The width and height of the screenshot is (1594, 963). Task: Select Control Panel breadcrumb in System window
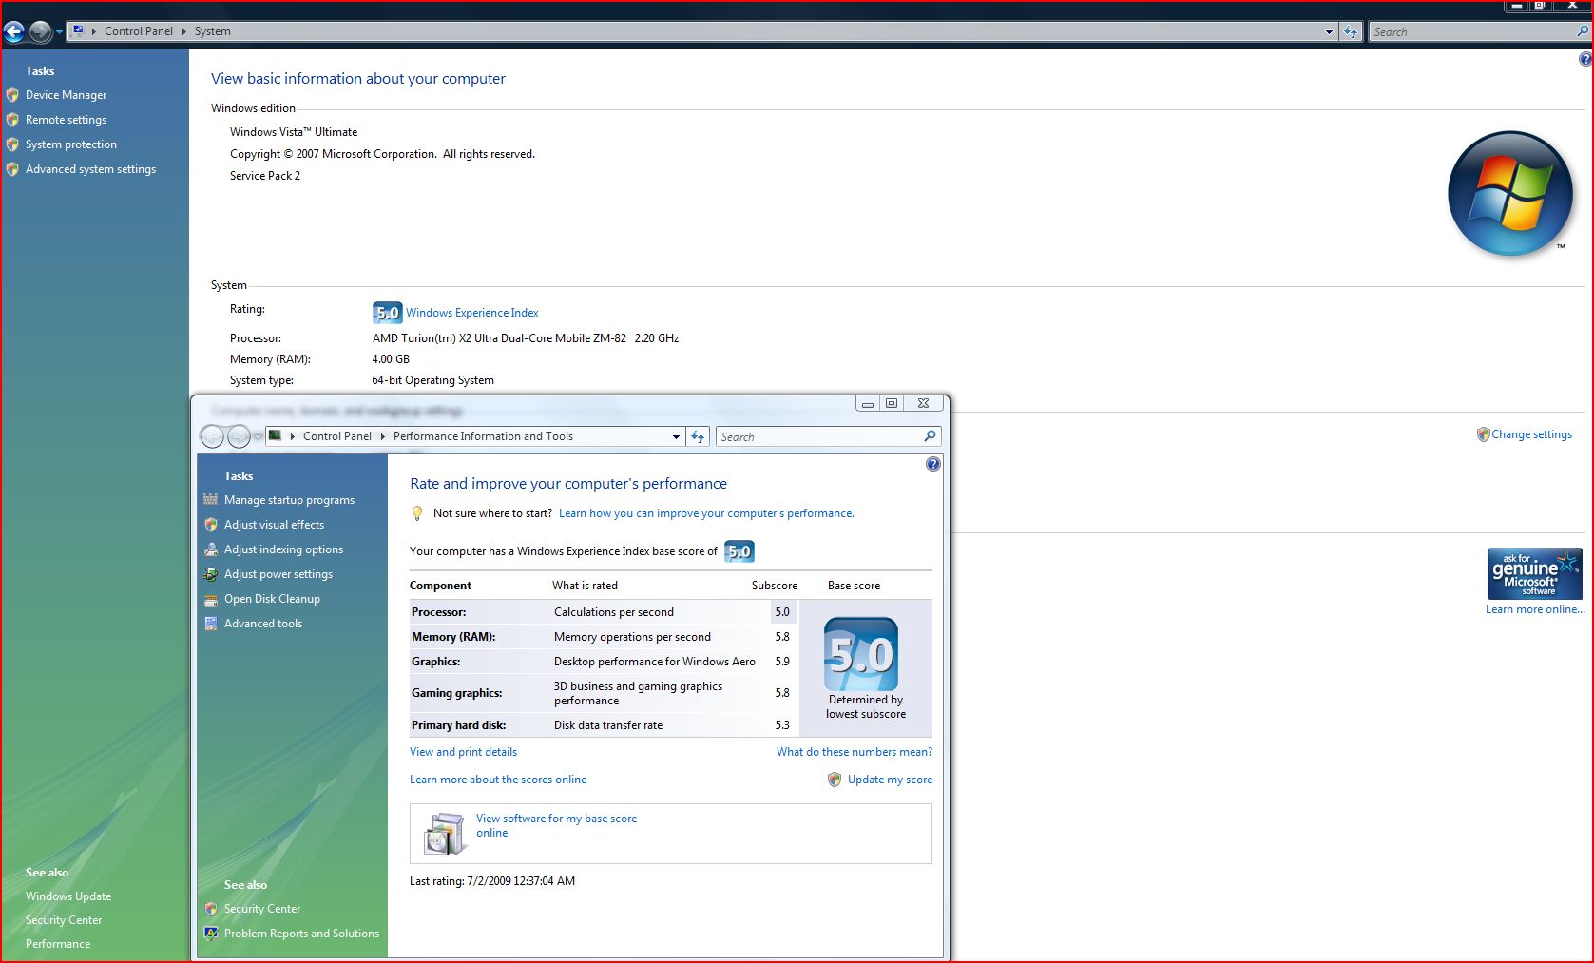click(139, 31)
